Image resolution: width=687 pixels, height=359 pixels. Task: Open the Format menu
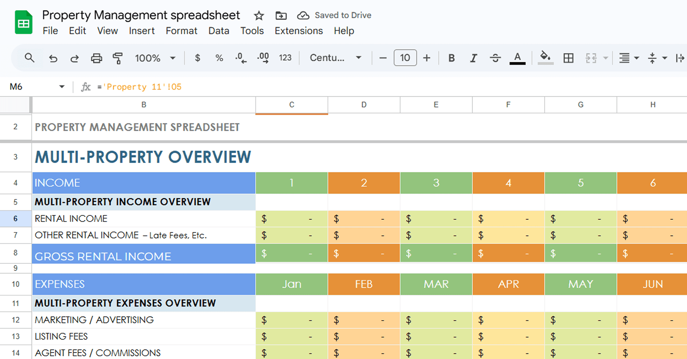[181, 31]
